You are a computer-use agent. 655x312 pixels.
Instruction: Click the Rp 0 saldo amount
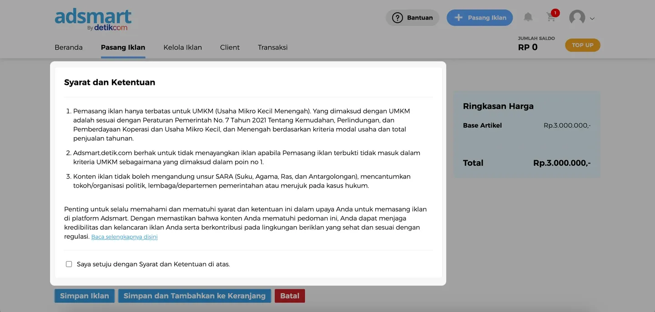click(528, 47)
